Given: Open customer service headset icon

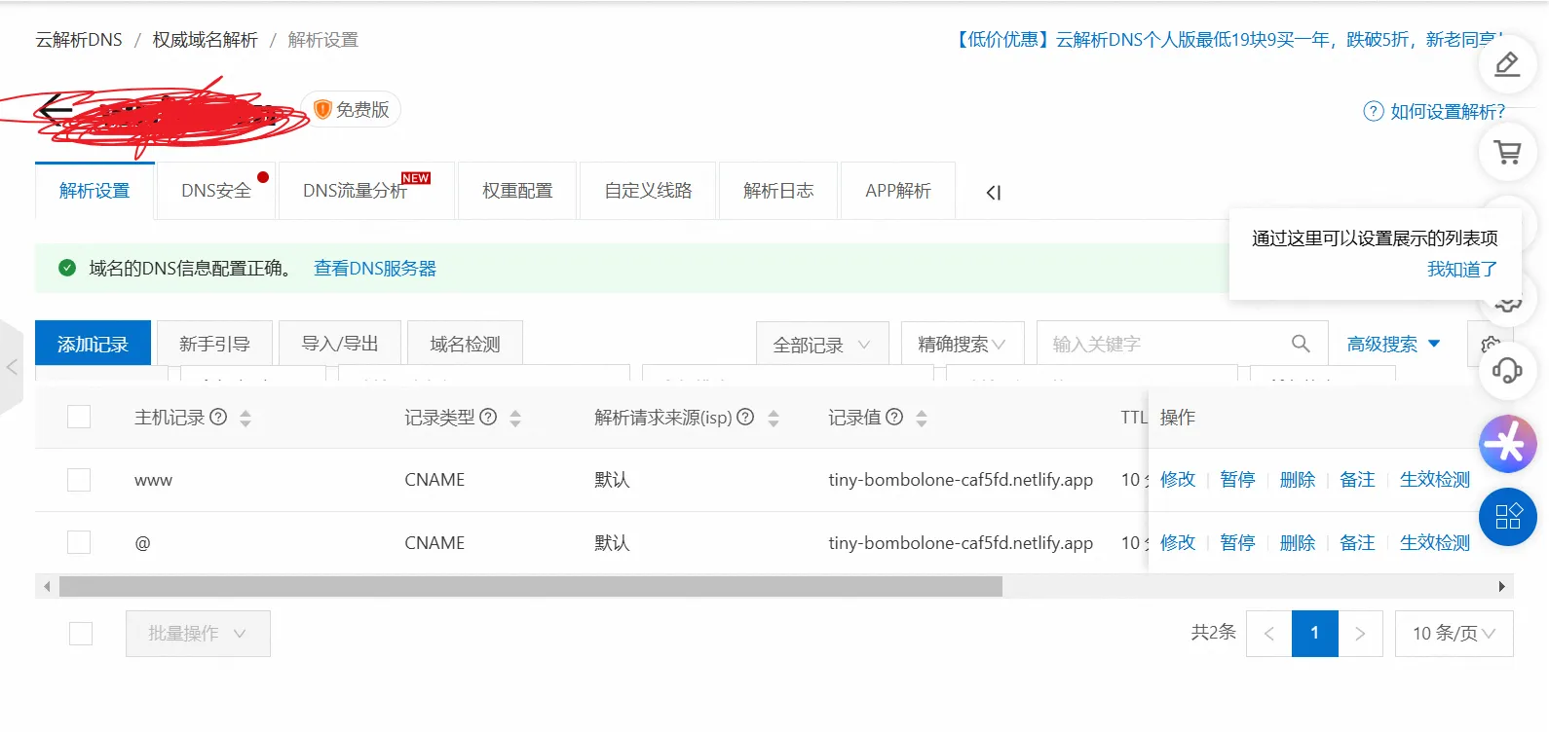Looking at the screenshot, I should [x=1507, y=370].
